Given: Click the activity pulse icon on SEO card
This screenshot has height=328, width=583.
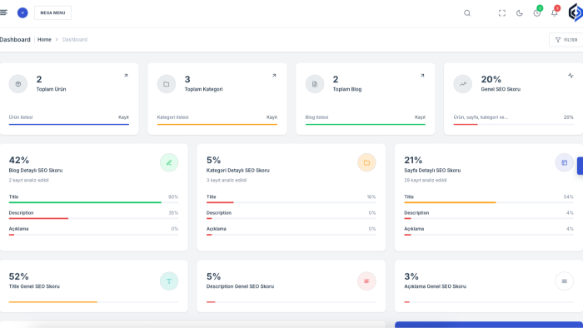Looking at the screenshot, I should tap(571, 76).
